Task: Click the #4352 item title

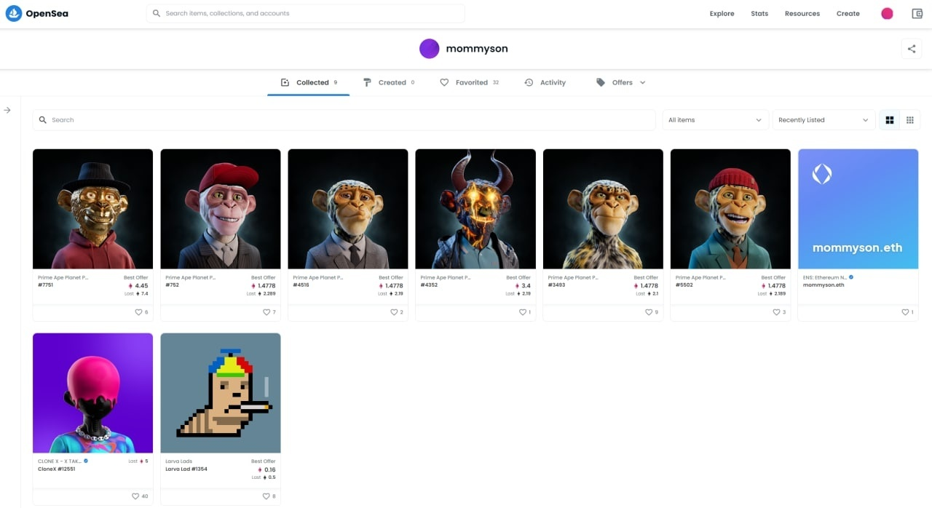Action: coord(428,285)
